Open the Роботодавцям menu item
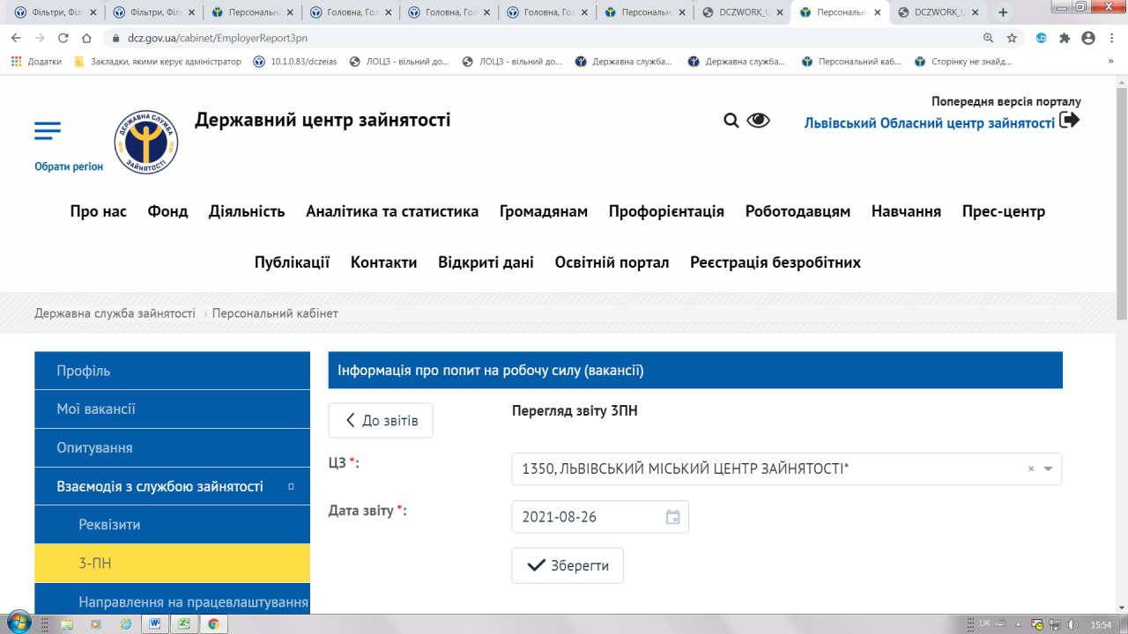The width and height of the screenshot is (1128, 634). tap(798, 211)
